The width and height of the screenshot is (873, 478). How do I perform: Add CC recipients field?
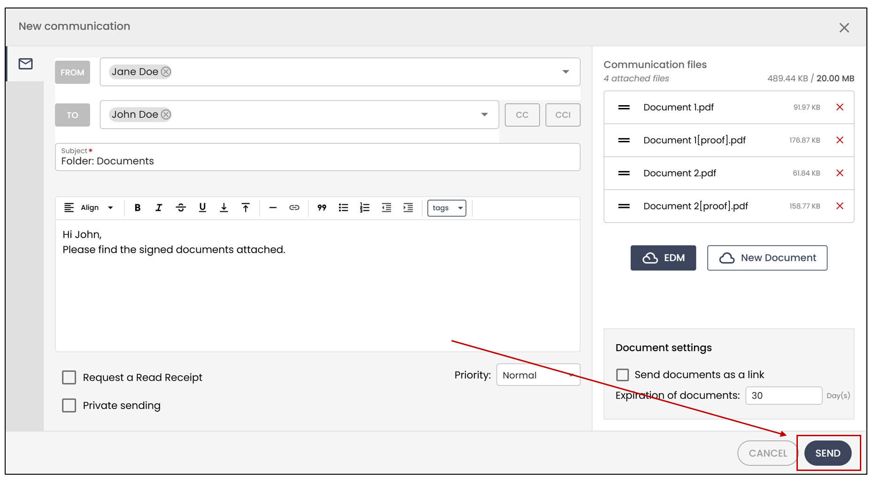click(522, 115)
